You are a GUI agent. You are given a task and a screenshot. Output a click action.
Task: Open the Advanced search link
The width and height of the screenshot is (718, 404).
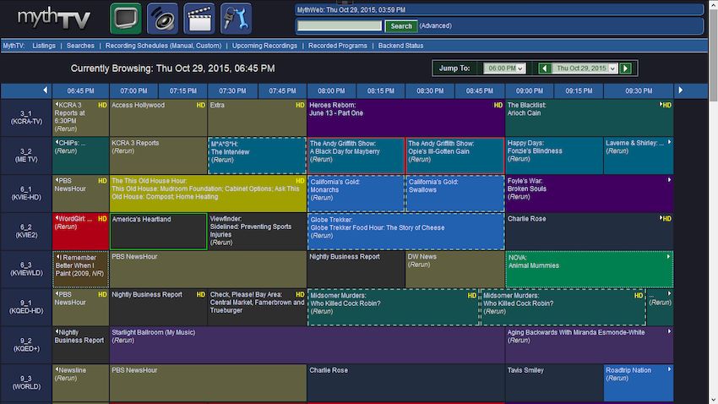(x=436, y=25)
